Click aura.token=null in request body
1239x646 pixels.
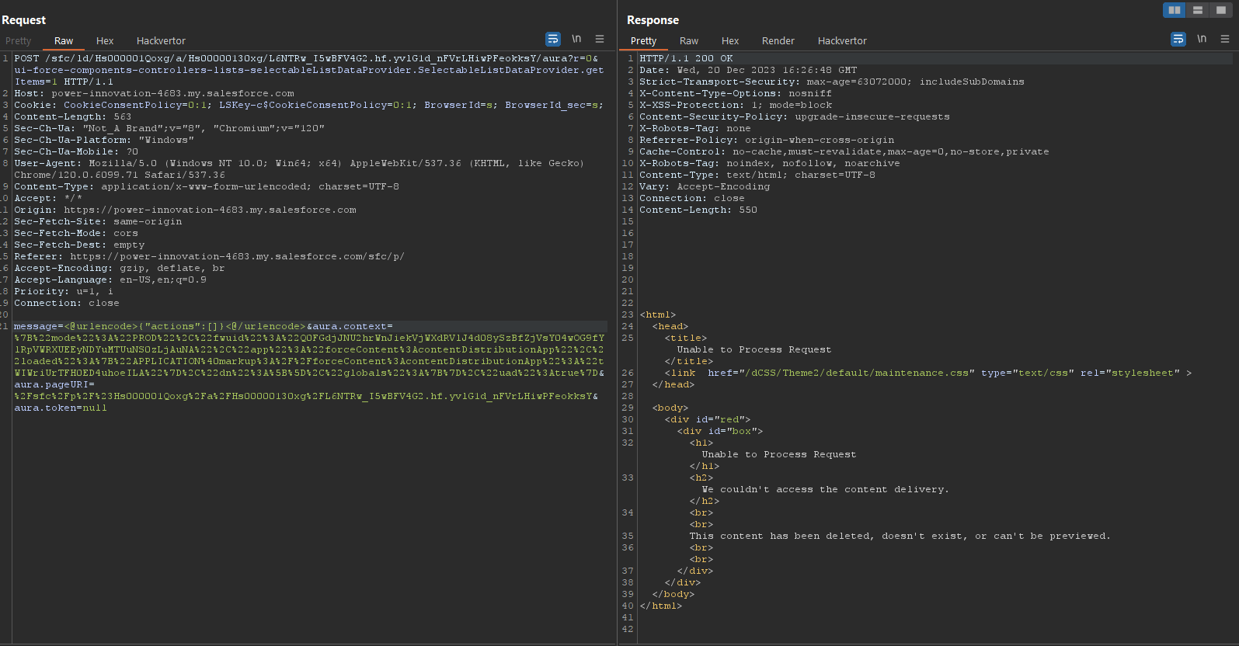point(61,408)
